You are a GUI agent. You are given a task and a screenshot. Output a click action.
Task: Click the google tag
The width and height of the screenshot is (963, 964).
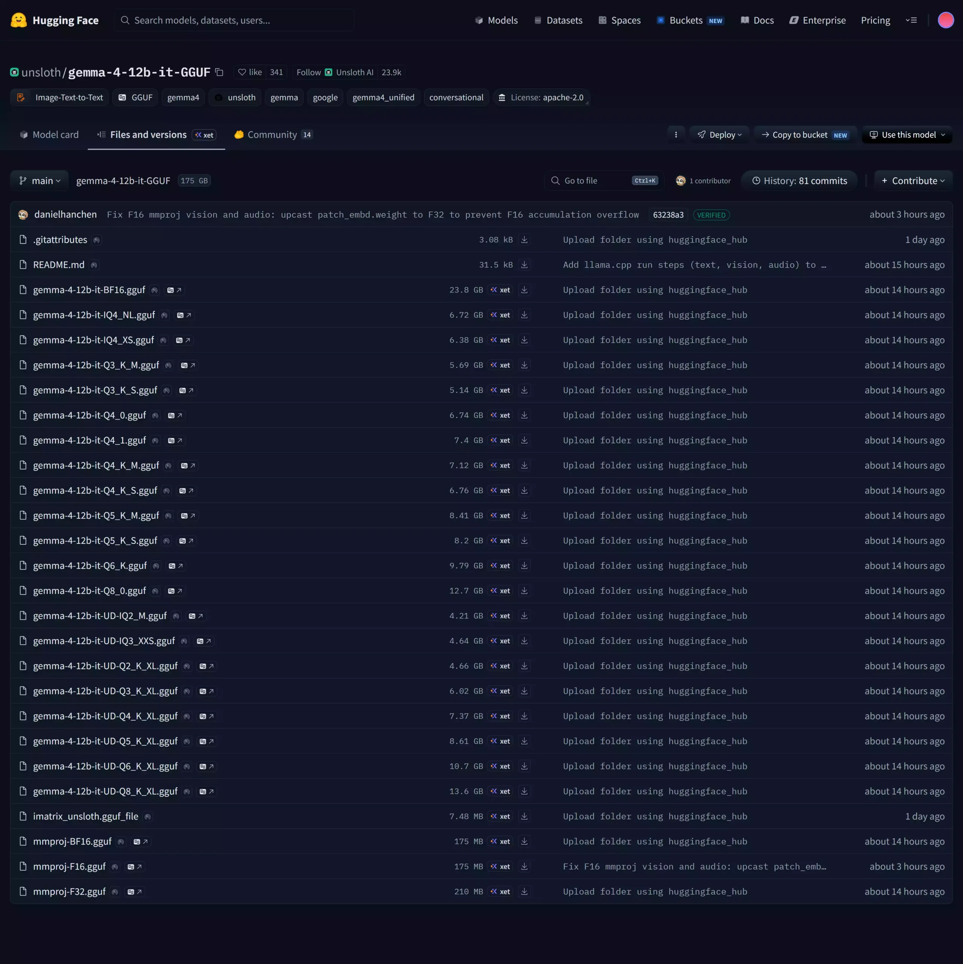pos(325,97)
